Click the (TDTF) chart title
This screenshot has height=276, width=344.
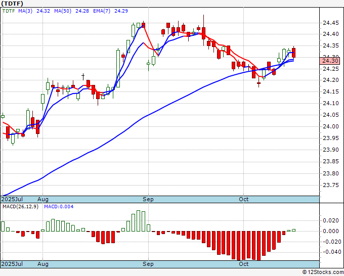pos(12,4)
